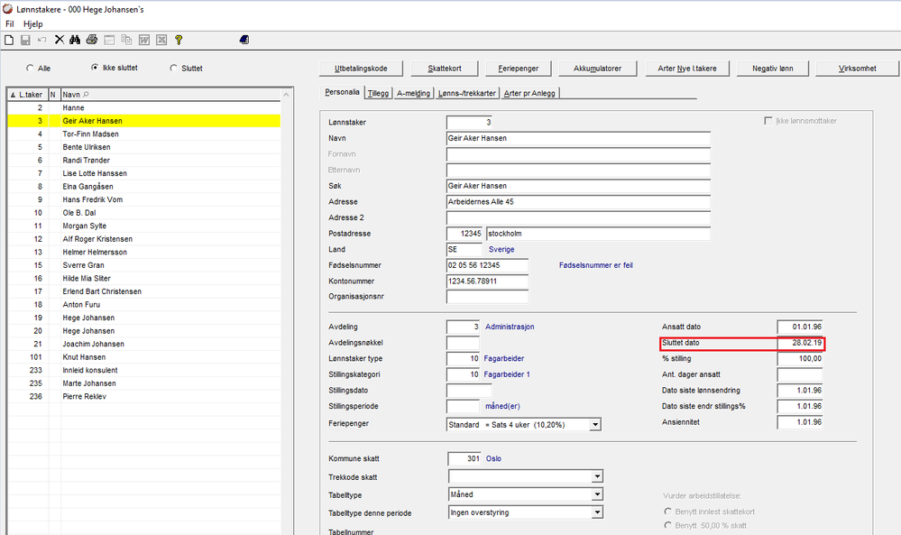Click the Kommune skatt number field

pos(464,459)
